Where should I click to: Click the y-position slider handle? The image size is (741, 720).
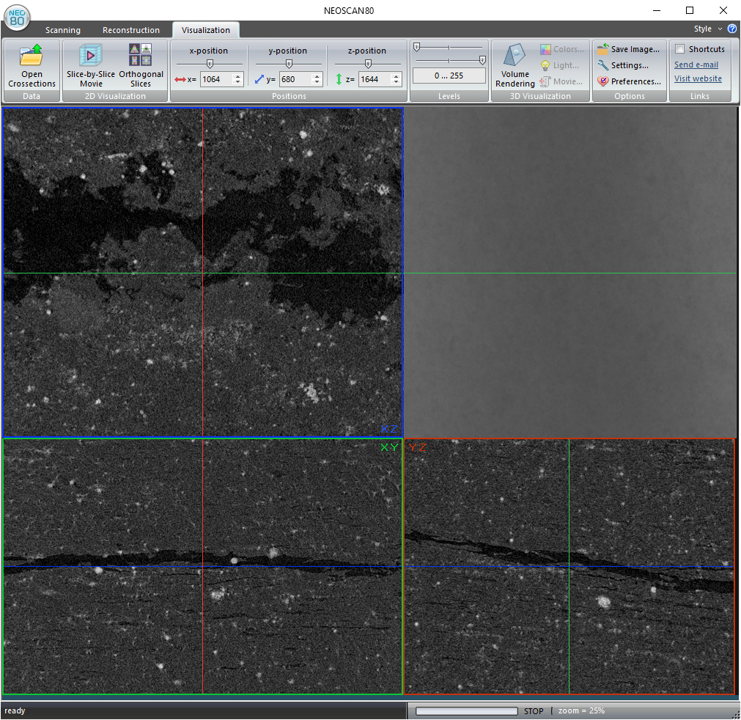(x=289, y=64)
